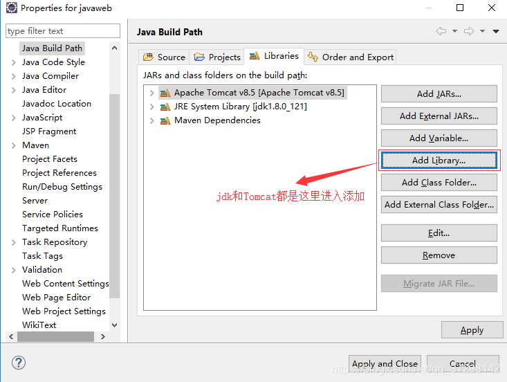Click the back navigation arrow icon
Viewport: 507px width, 382px height.
pos(441,31)
